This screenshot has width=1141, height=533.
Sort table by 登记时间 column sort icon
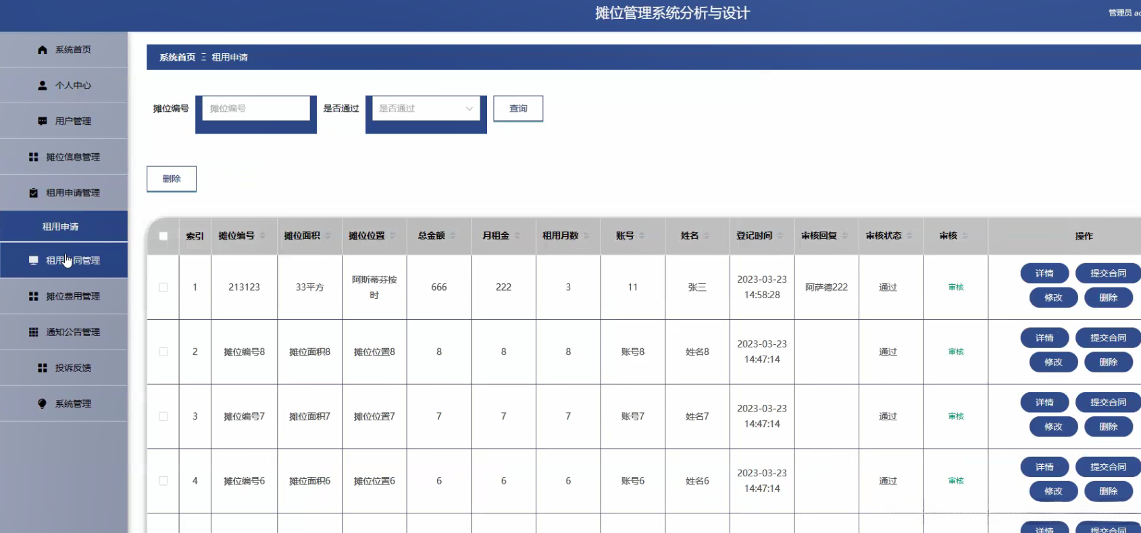tap(780, 235)
